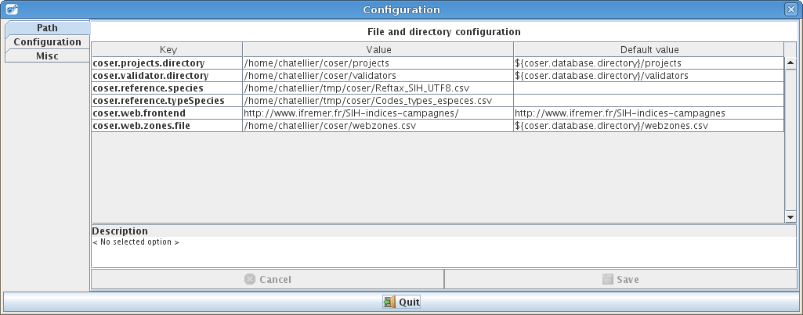803x315 pixels.
Task: Edit the web frontend URL value
Action: click(378, 113)
